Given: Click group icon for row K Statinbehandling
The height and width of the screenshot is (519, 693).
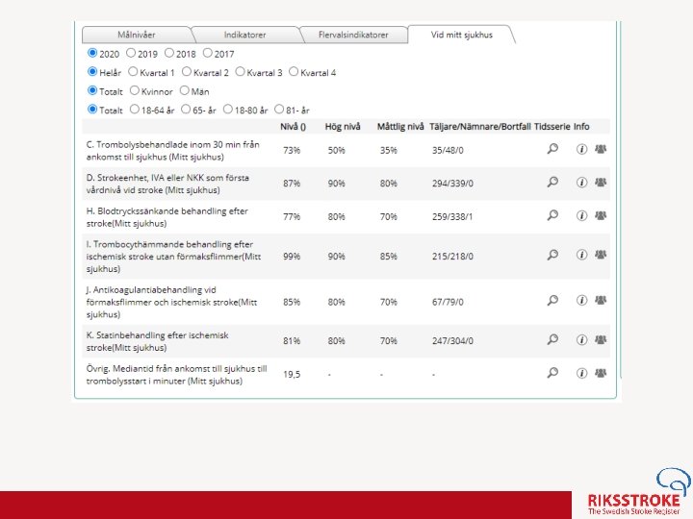Looking at the screenshot, I should coord(601,340).
